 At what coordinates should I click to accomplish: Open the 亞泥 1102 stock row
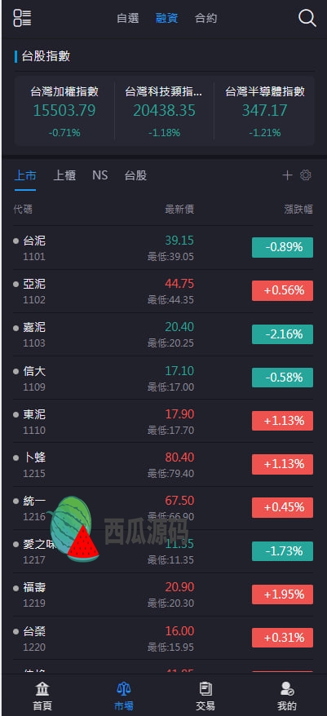pyautogui.click(x=163, y=291)
